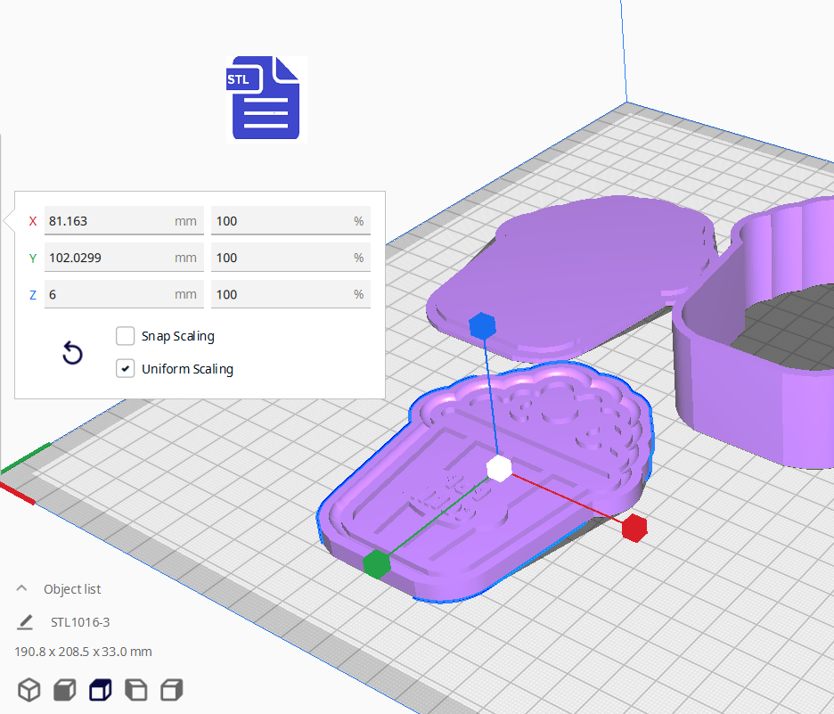Enable the Snap Scaling checkbox

coord(126,336)
